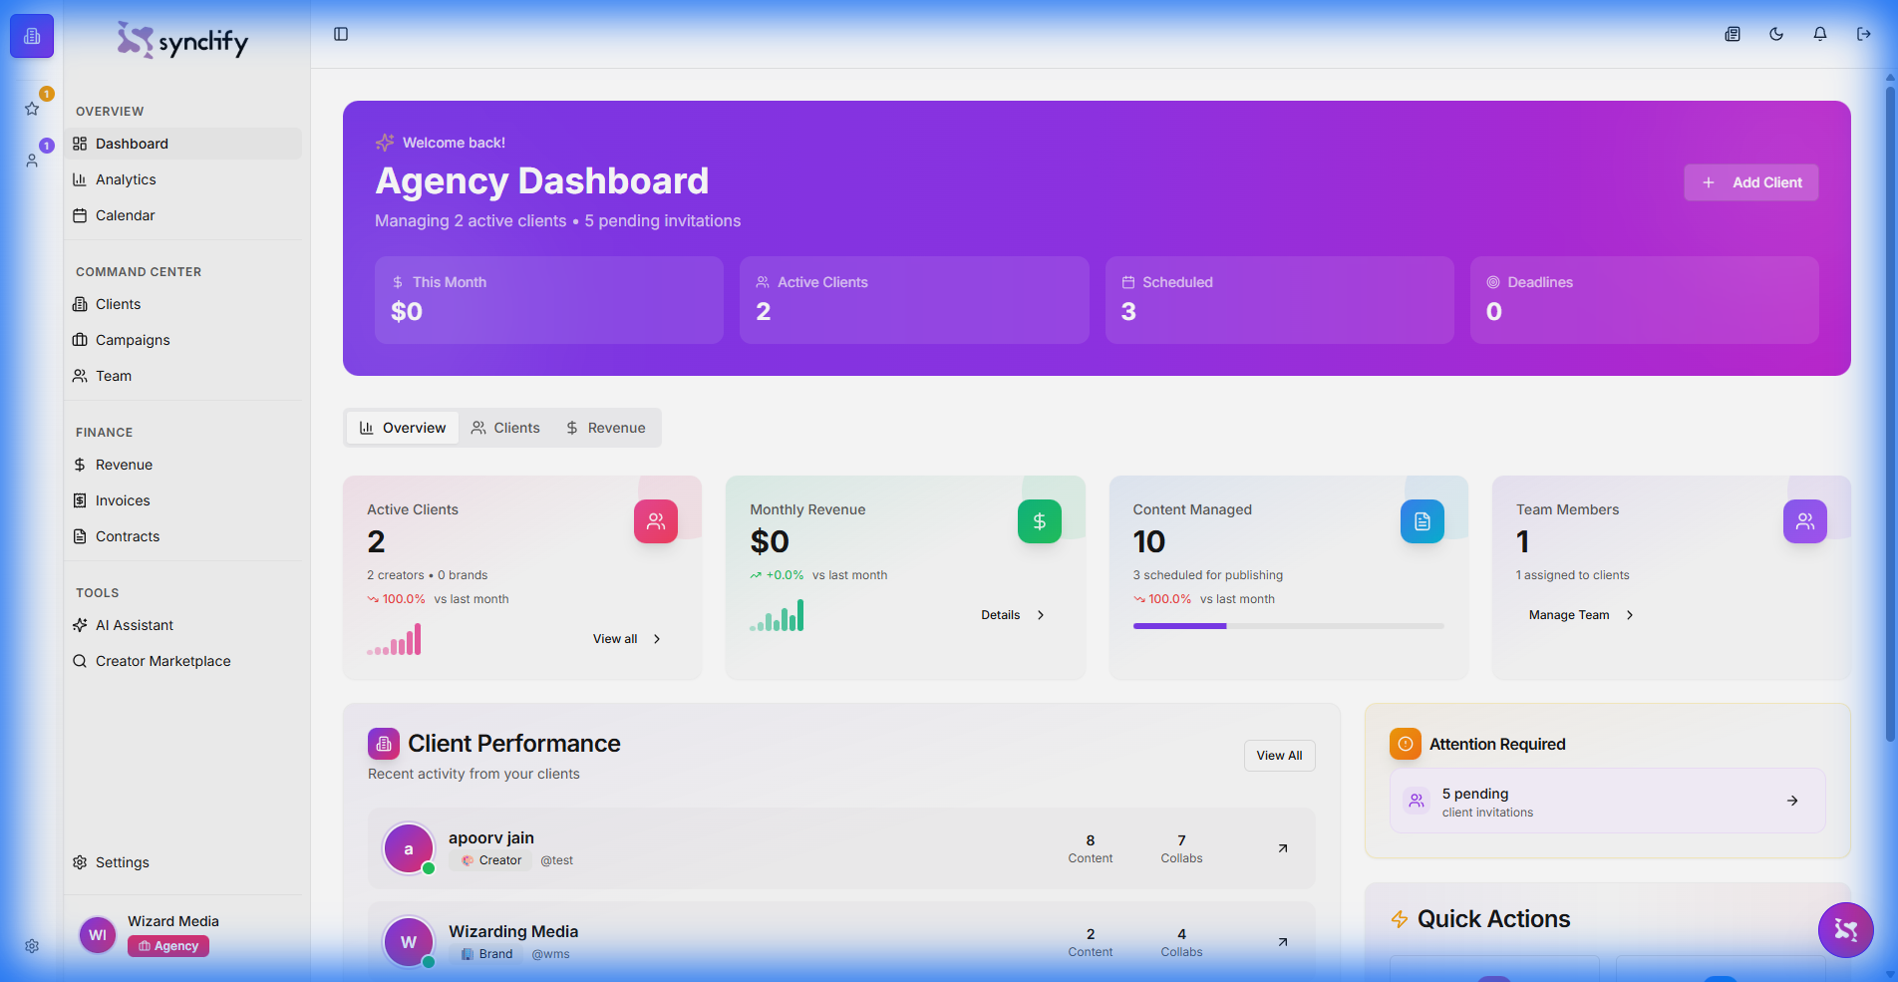Open the news feed icon in top bar
The height and width of the screenshot is (982, 1898).
(1732, 34)
